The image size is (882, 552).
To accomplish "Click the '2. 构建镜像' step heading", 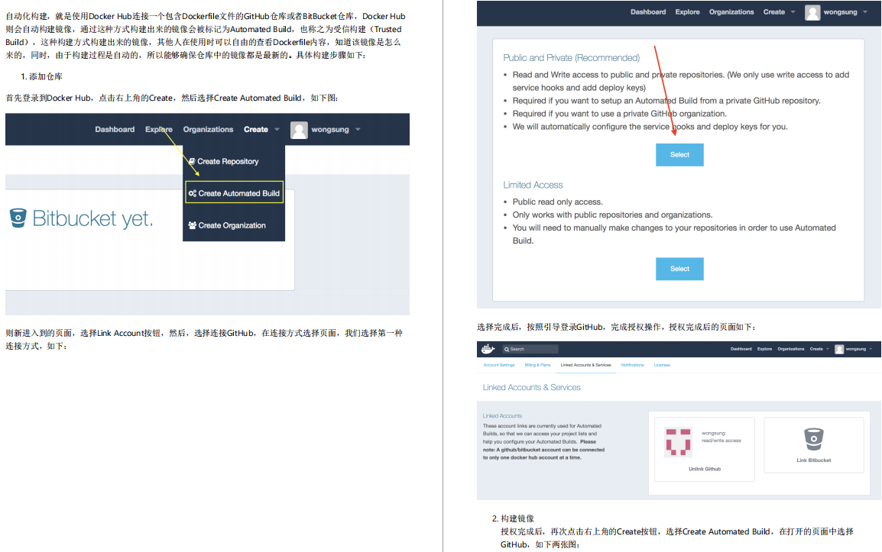I will (x=513, y=518).
